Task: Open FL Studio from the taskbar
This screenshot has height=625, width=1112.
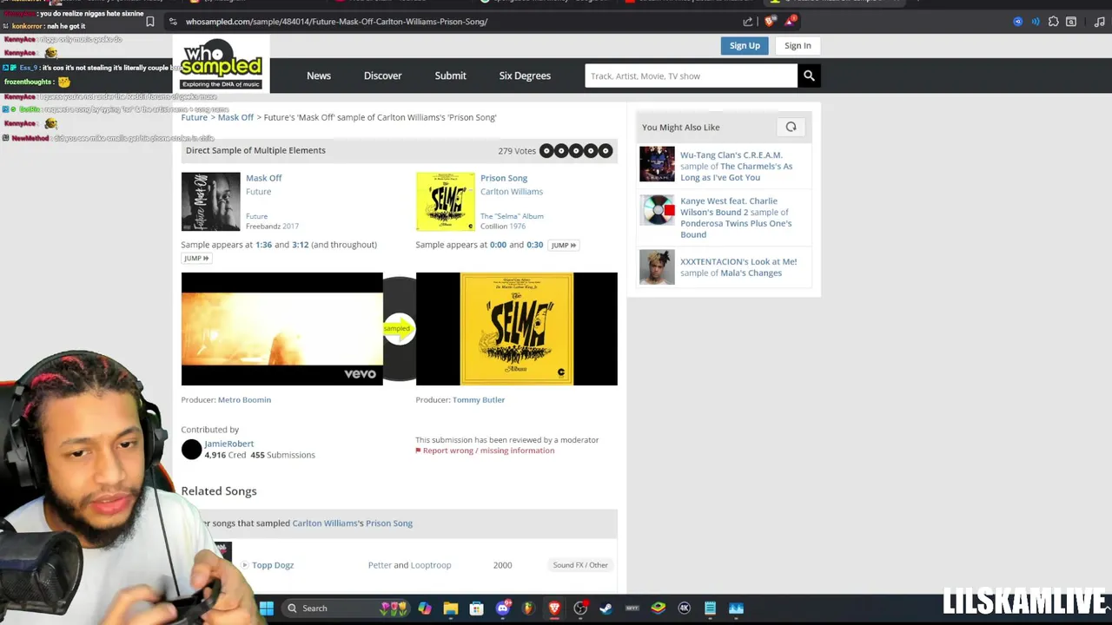Action: 528,608
